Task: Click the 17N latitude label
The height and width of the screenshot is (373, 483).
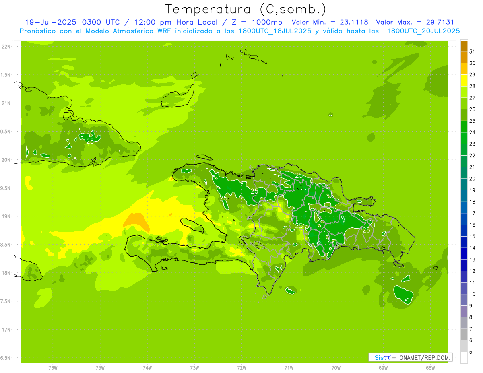Action: tap(6, 330)
